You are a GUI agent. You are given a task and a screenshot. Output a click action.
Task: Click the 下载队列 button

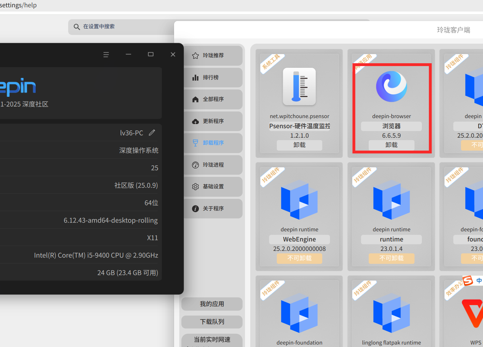(x=212, y=322)
